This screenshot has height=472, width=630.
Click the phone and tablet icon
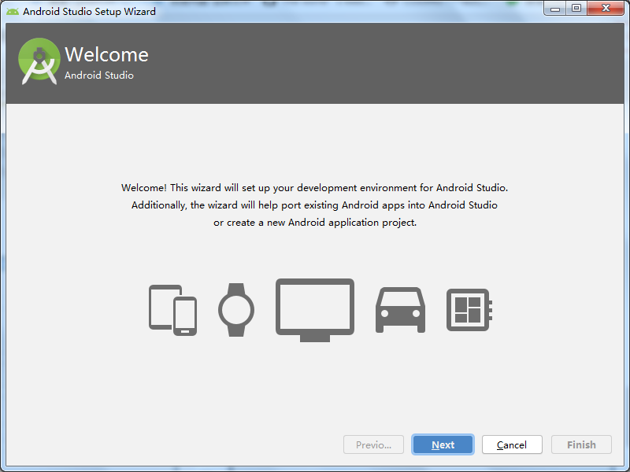coord(172,310)
